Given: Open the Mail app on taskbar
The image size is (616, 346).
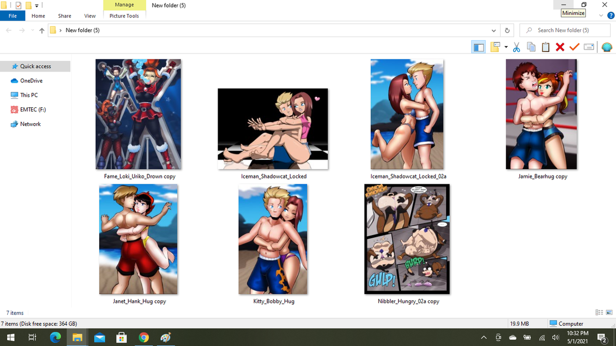Looking at the screenshot, I should (100, 337).
